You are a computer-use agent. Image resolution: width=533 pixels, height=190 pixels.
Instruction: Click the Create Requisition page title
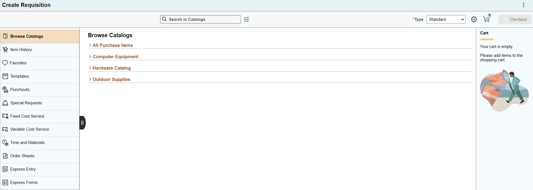26,5
